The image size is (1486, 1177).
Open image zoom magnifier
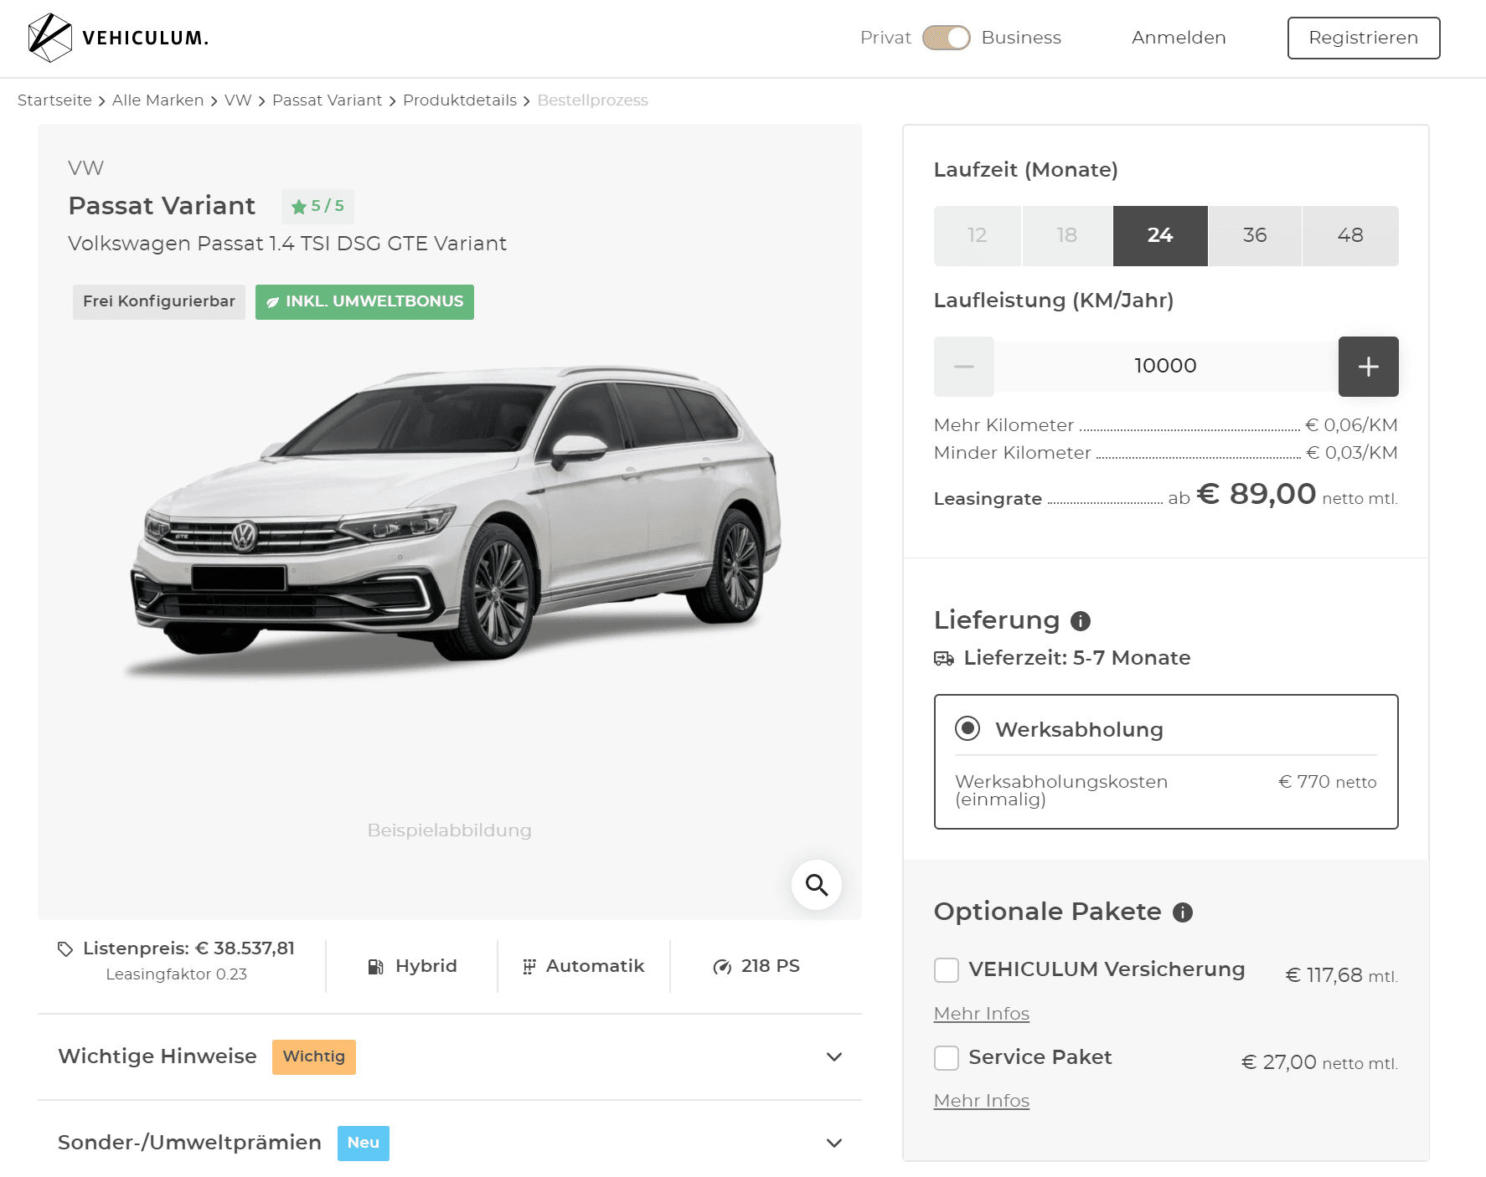(817, 885)
